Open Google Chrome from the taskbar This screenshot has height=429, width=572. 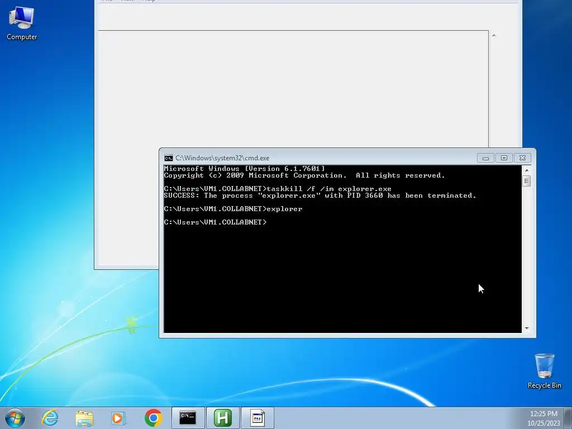[x=153, y=418]
